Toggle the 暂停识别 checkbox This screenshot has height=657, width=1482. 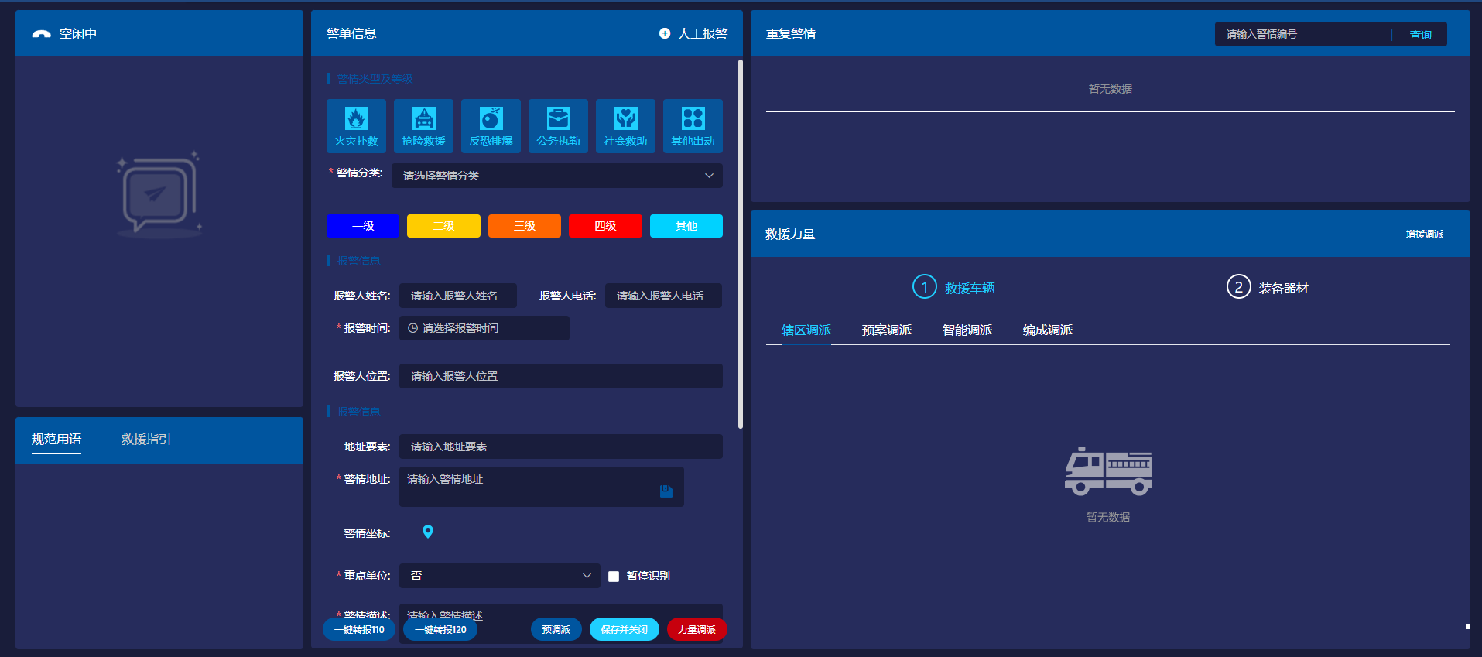[614, 577]
